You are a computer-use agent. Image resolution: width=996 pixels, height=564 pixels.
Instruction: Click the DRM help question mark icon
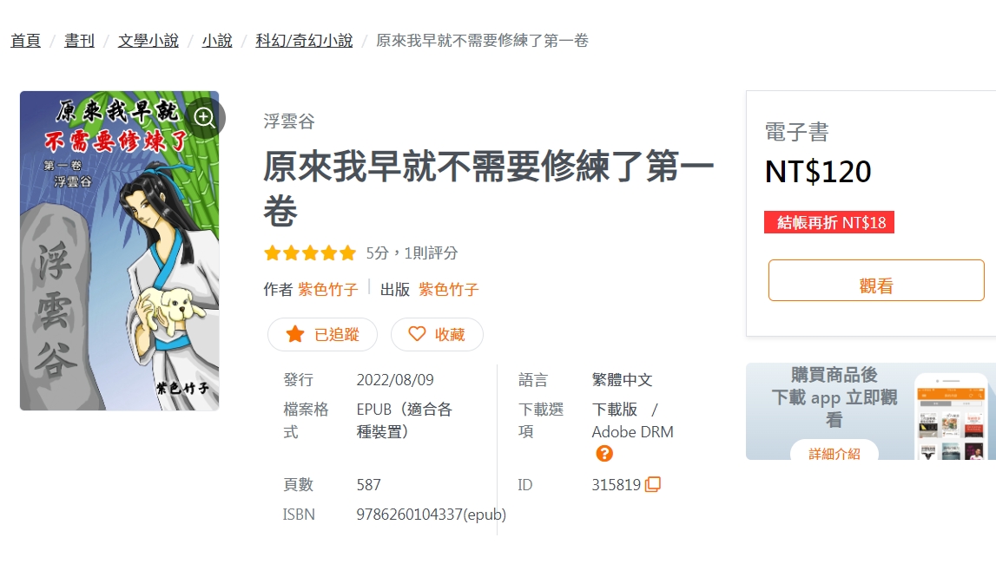(x=604, y=454)
